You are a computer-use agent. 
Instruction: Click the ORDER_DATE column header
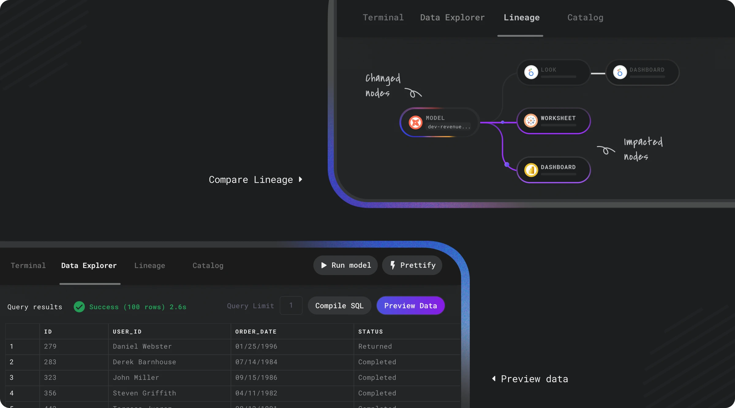(x=256, y=332)
